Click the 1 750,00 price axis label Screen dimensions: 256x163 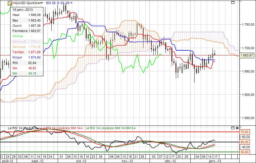point(248,25)
